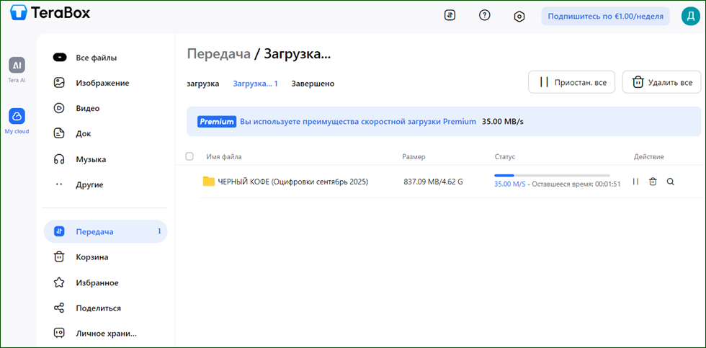
Task: Select Док category
Action: pos(84,133)
